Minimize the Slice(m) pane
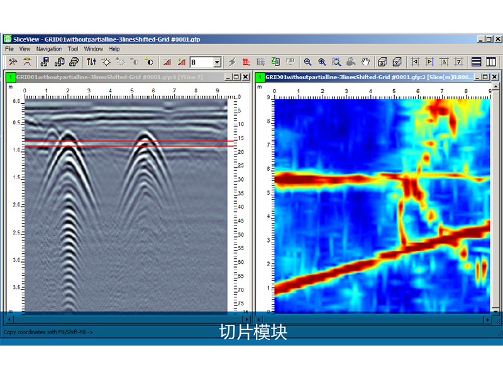The height and width of the screenshot is (377, 503). point(477,77)
